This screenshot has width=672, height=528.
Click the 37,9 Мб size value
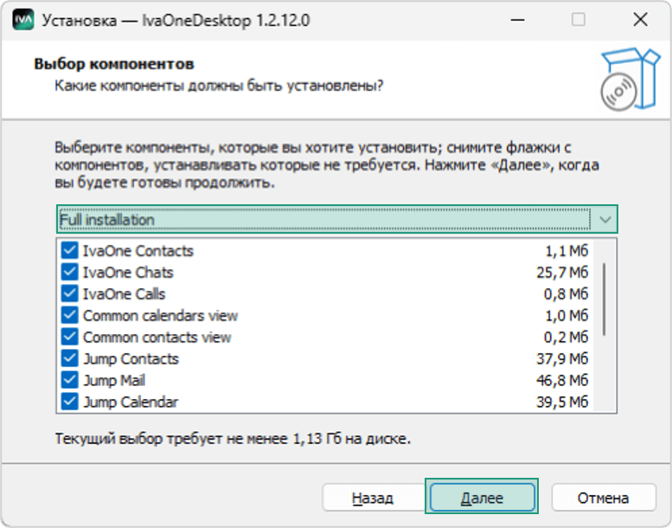pyautogui.click(x=562, y=359)
